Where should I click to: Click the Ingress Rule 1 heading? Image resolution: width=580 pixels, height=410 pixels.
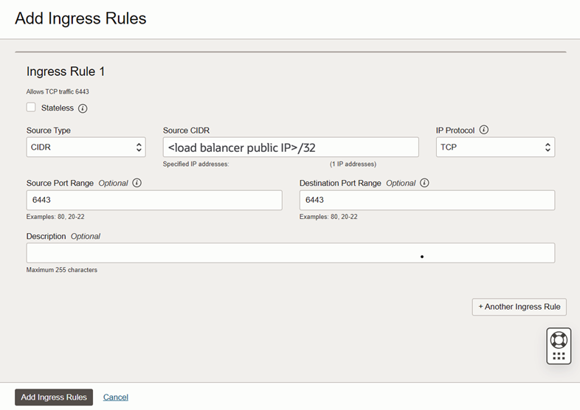[x=66, y=72]
